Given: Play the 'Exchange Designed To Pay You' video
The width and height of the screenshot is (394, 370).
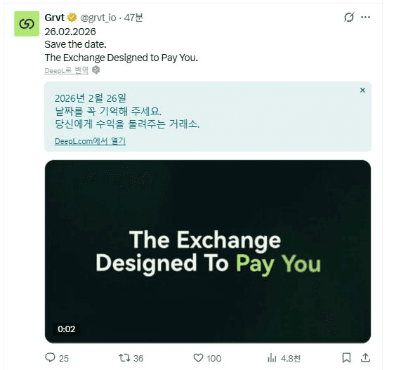Looking at the screenshot, I should [208, 251].
